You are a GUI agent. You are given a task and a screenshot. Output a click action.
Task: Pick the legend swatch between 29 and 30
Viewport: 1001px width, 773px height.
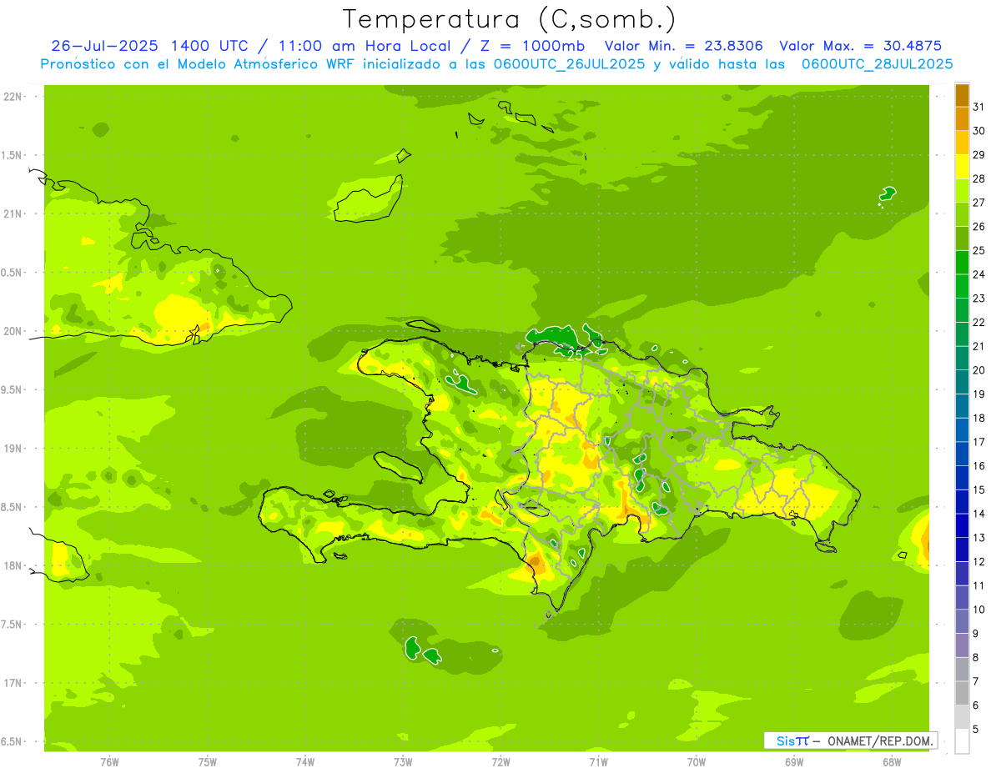[962, 143]
